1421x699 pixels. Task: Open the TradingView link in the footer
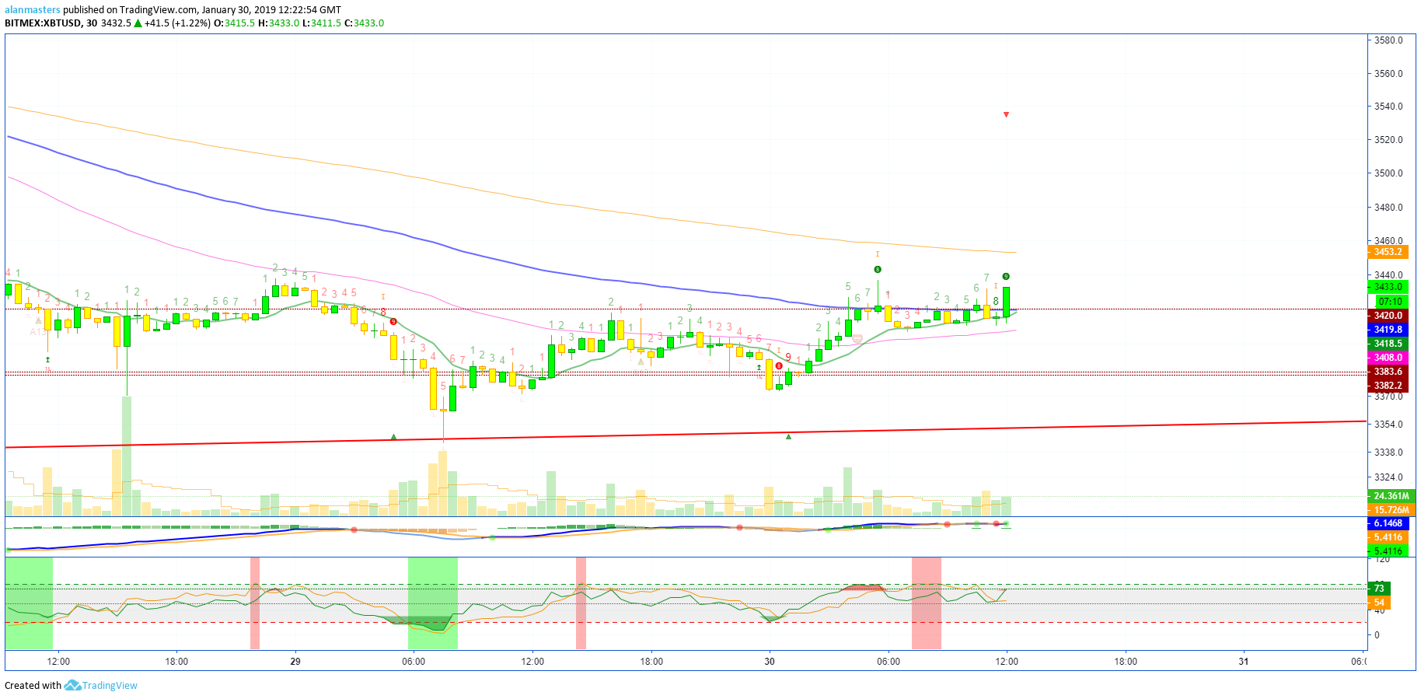coord(110,686)
